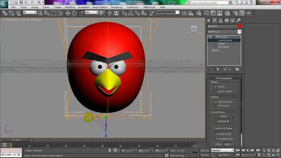Switch to the Create command panel tab

pyautogui.click(x=209, y=21)
